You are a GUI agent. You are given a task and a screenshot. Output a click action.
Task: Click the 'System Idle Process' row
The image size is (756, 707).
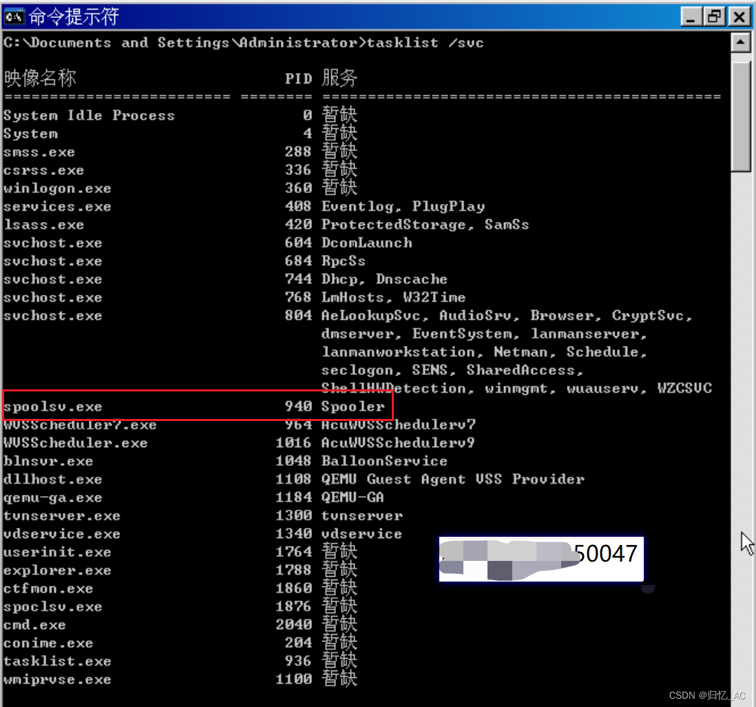tap(180, 115)
